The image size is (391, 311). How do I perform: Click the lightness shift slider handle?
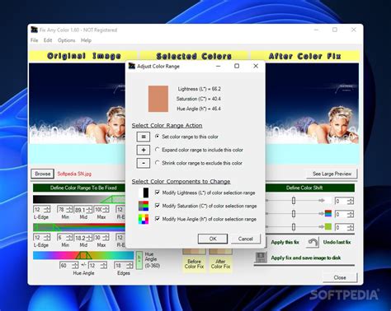294,201
